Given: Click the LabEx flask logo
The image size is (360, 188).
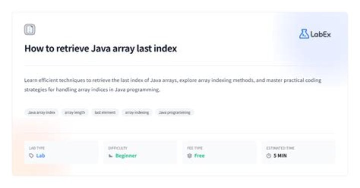Looking at the screenshot, I should click(304, 34).
